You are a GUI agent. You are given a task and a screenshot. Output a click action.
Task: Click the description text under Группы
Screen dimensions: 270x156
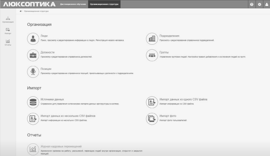[x=203, y=57]
